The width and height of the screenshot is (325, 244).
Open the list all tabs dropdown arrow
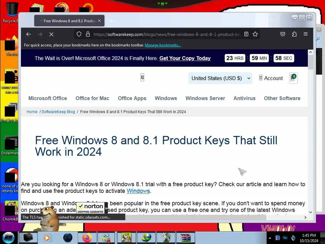click(272, 21)
